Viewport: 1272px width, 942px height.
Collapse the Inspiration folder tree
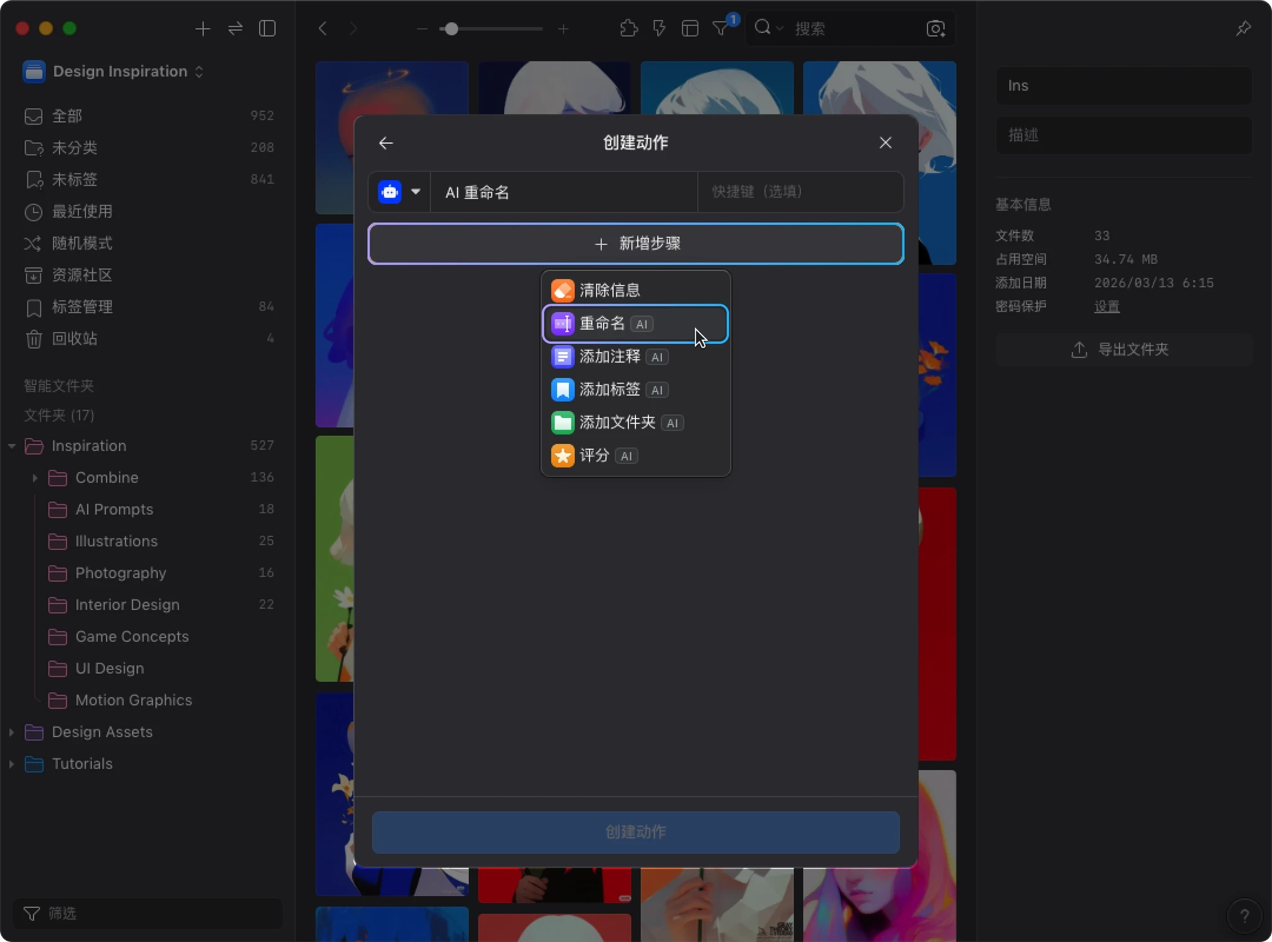(12, 446)
